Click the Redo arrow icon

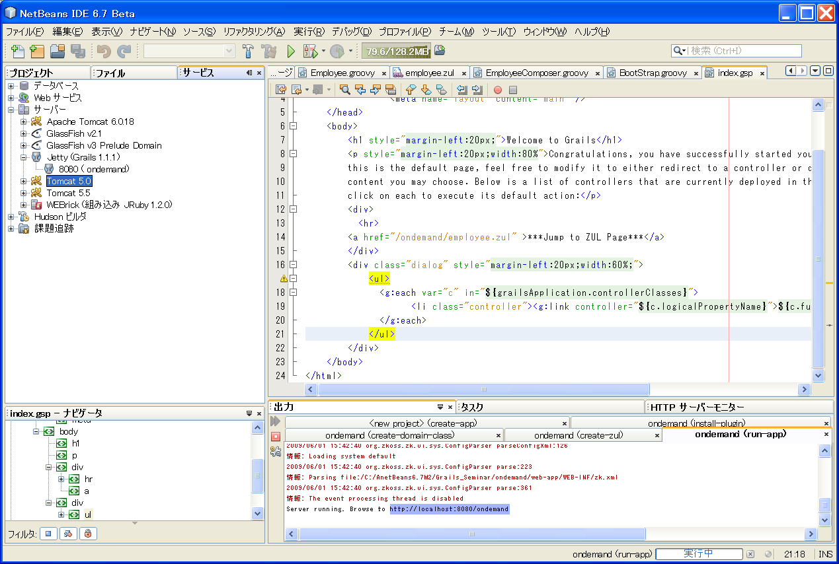coord(124,51)
